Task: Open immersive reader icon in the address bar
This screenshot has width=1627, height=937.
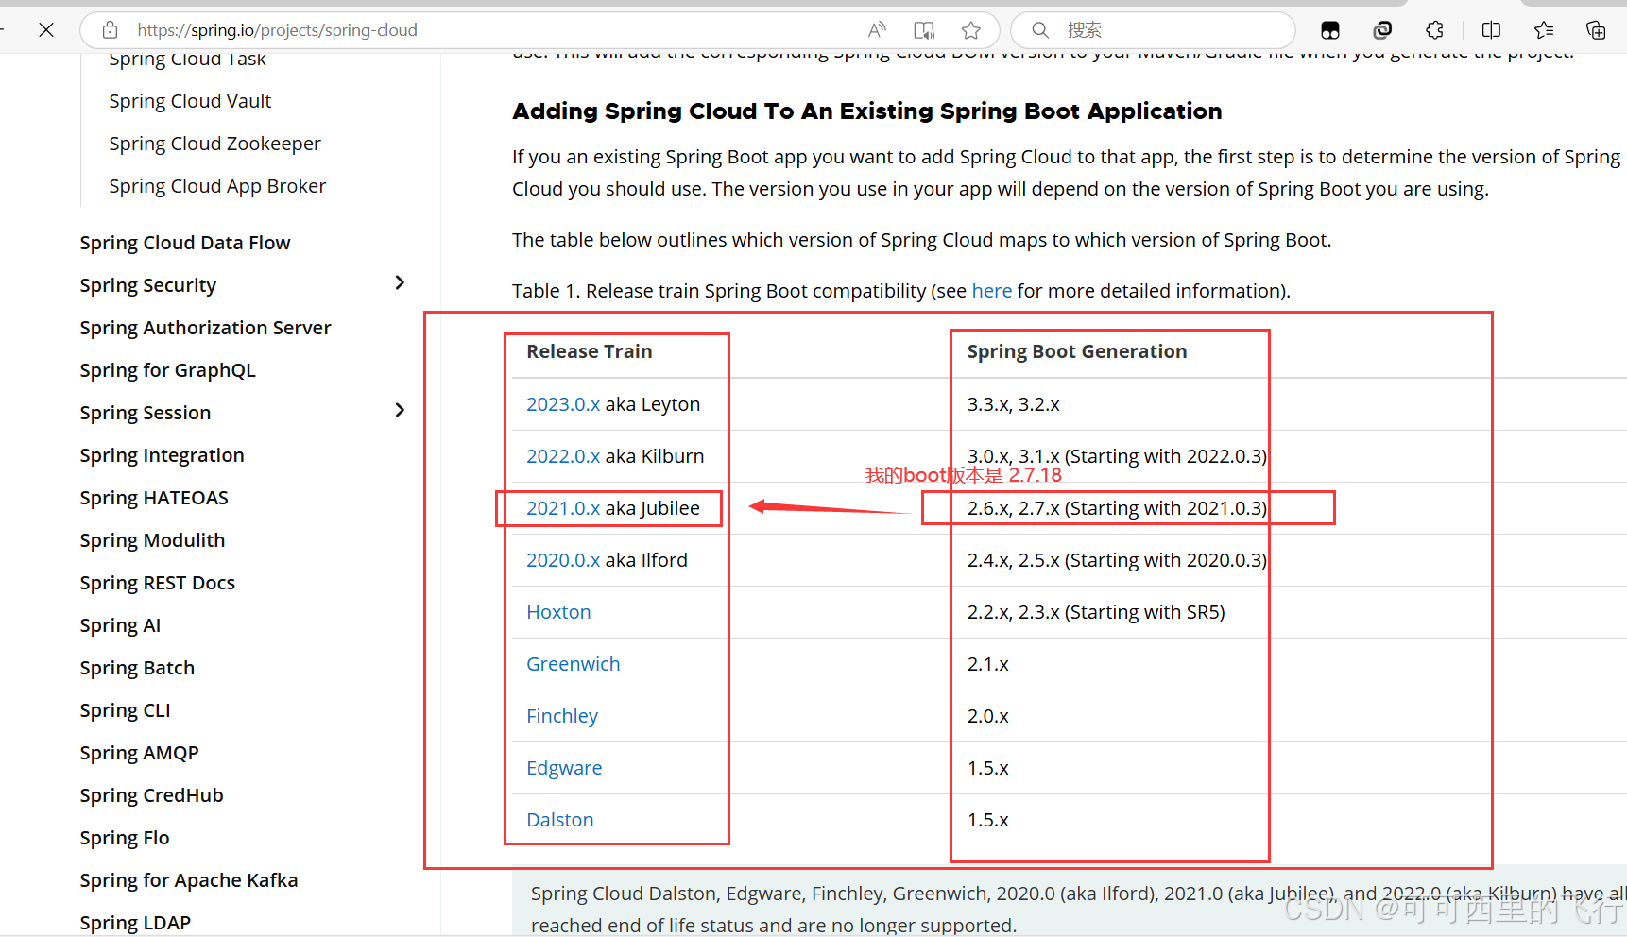Action: coord(924,30)
